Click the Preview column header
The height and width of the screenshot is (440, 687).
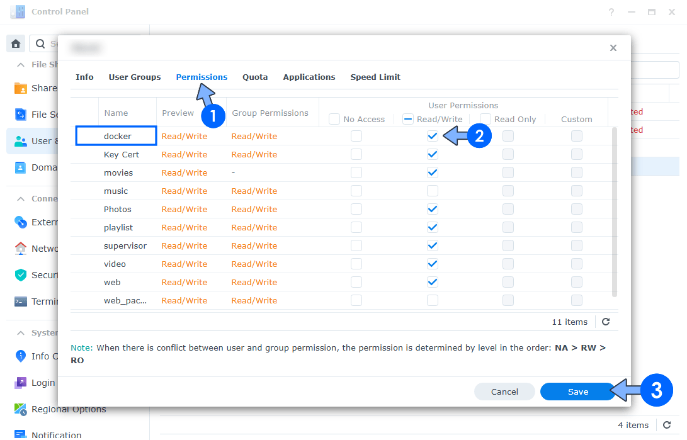[x=178, y=113]
